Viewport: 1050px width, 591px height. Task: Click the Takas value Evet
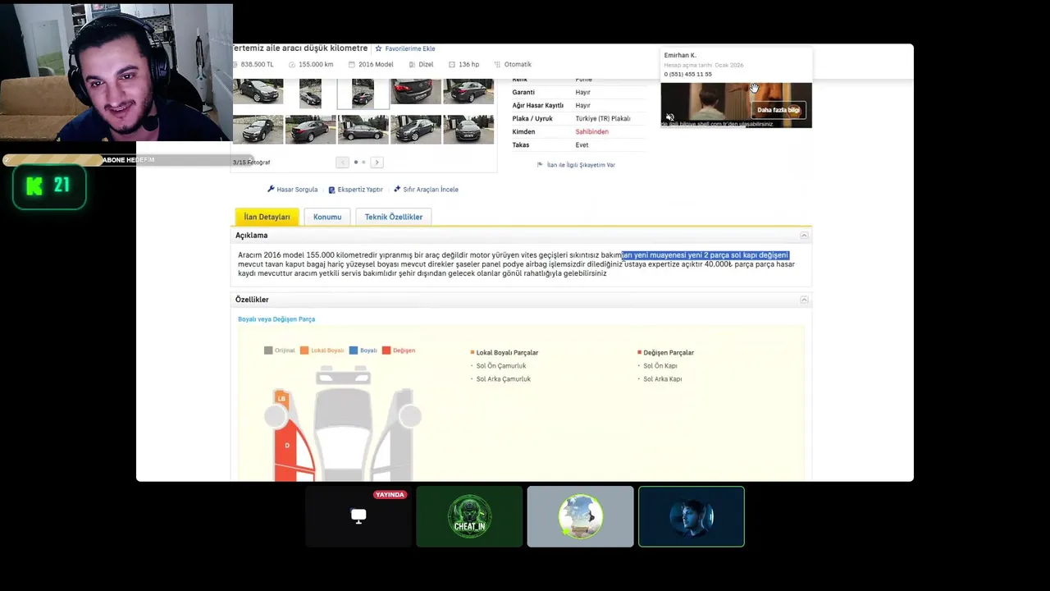click(582, 144)
